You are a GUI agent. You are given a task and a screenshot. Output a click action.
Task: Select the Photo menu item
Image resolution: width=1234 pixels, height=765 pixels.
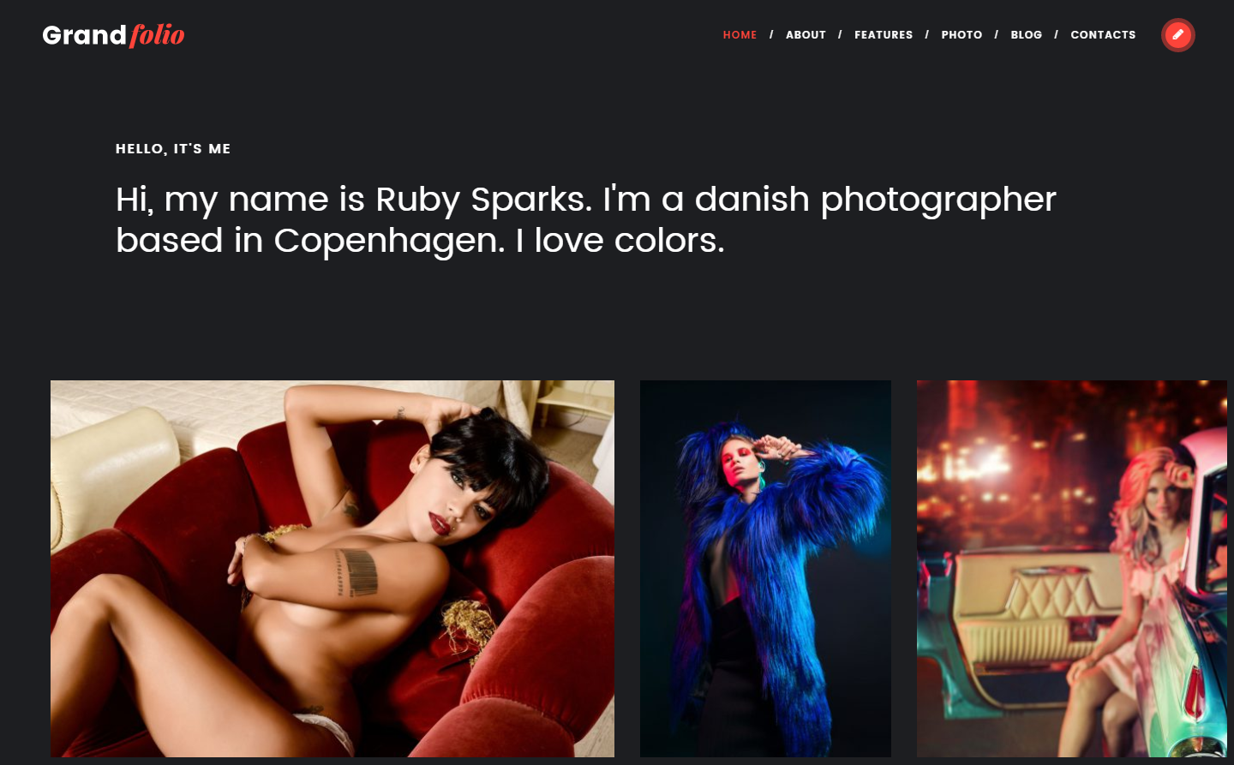(x=961, y=35)
